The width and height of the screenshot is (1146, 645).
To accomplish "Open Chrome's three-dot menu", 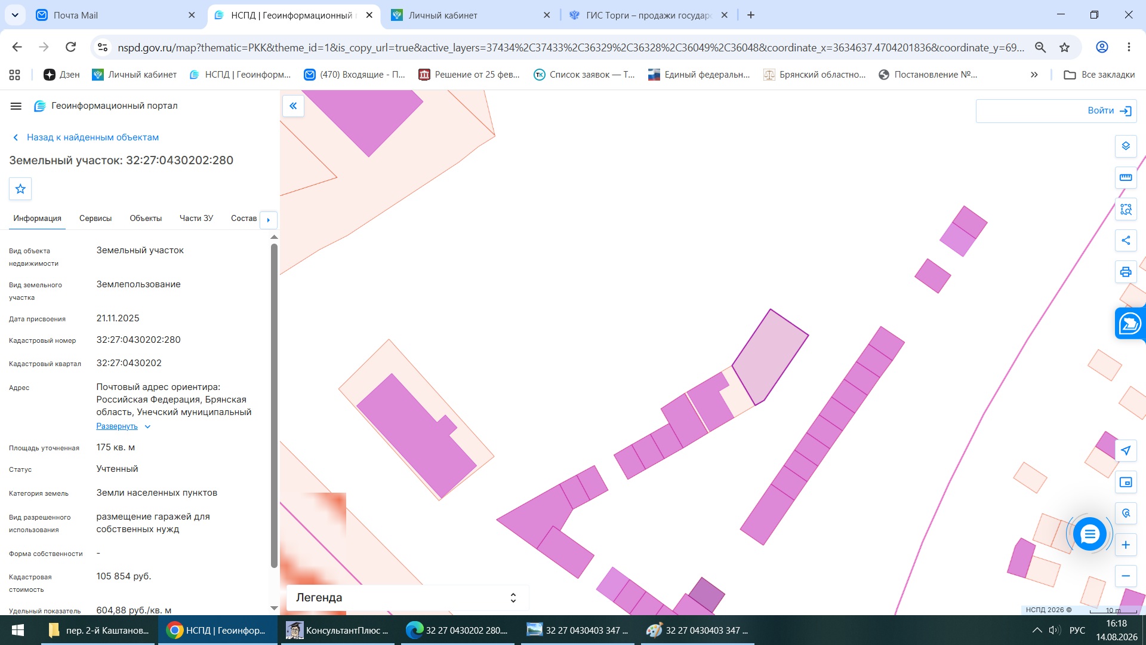I will click(1129, 47).
